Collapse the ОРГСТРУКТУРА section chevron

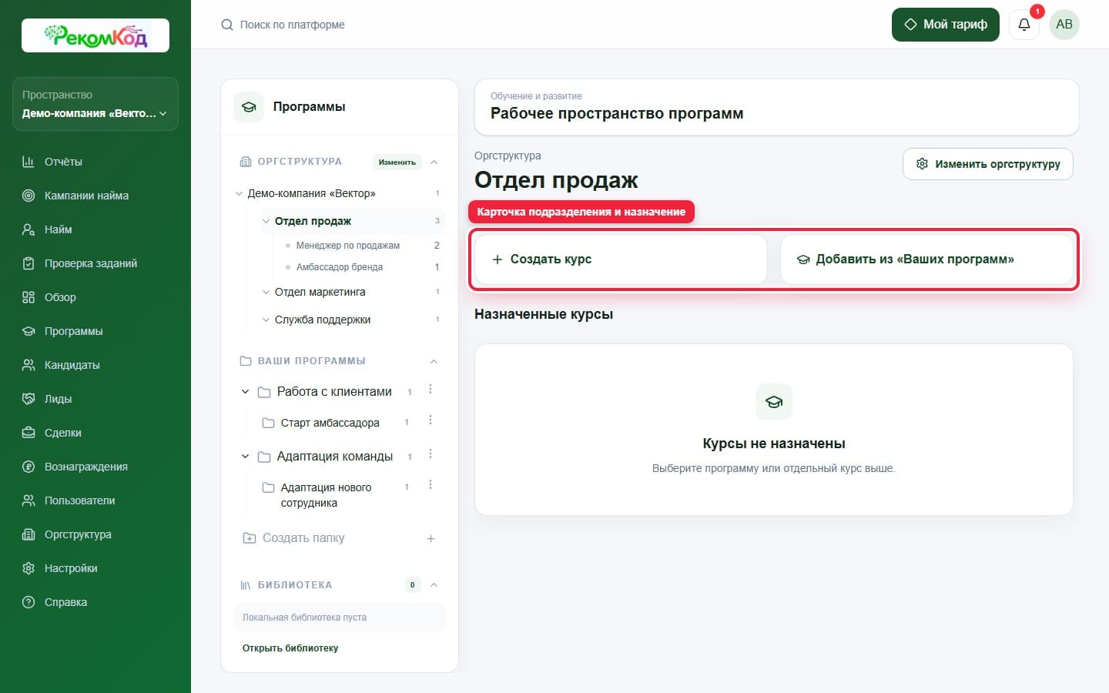click(434, 162)
